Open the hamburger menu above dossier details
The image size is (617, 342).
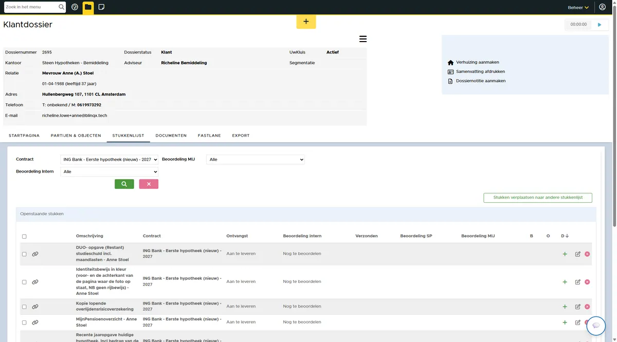coord(363,39)
